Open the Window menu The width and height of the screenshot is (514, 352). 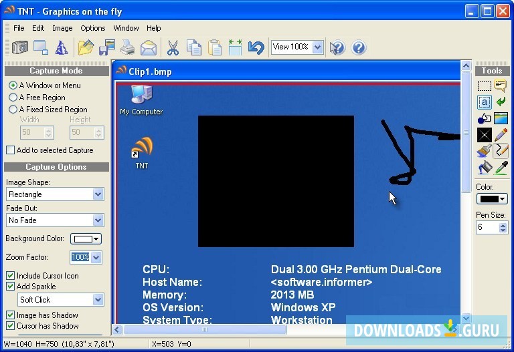click(126, 28)
